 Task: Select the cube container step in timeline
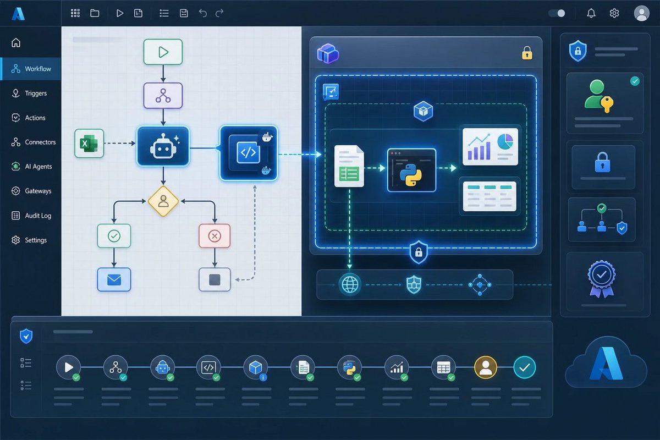[256, 367]
